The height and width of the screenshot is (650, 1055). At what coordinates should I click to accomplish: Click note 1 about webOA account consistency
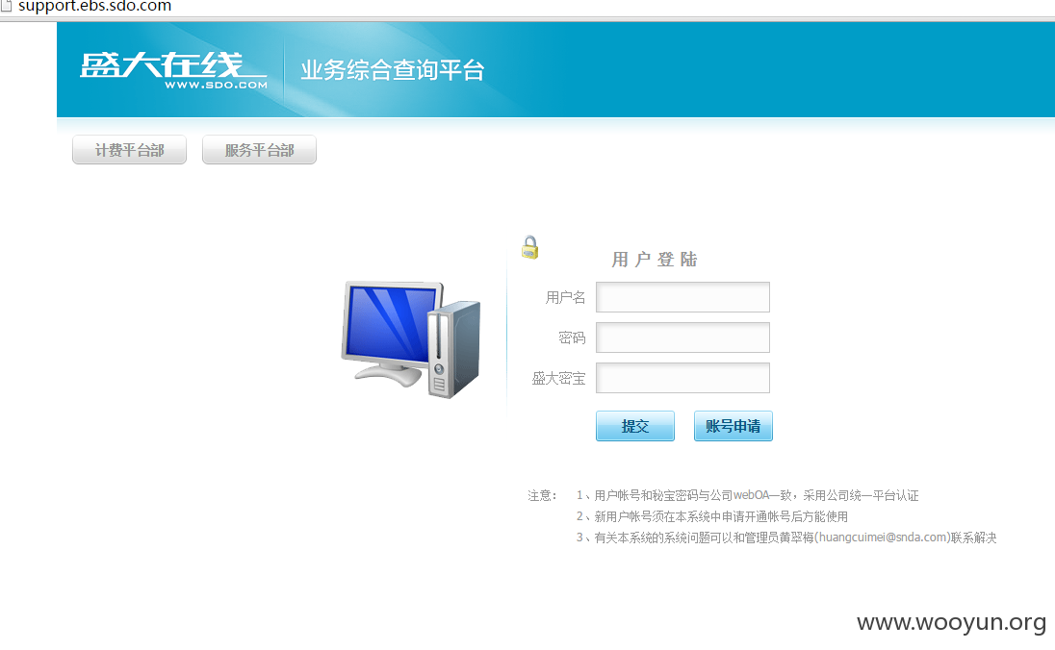pos(747,495)
